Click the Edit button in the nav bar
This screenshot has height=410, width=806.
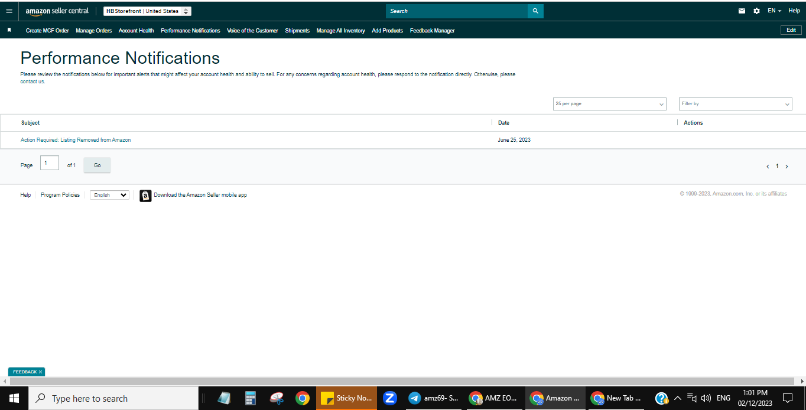791,30
